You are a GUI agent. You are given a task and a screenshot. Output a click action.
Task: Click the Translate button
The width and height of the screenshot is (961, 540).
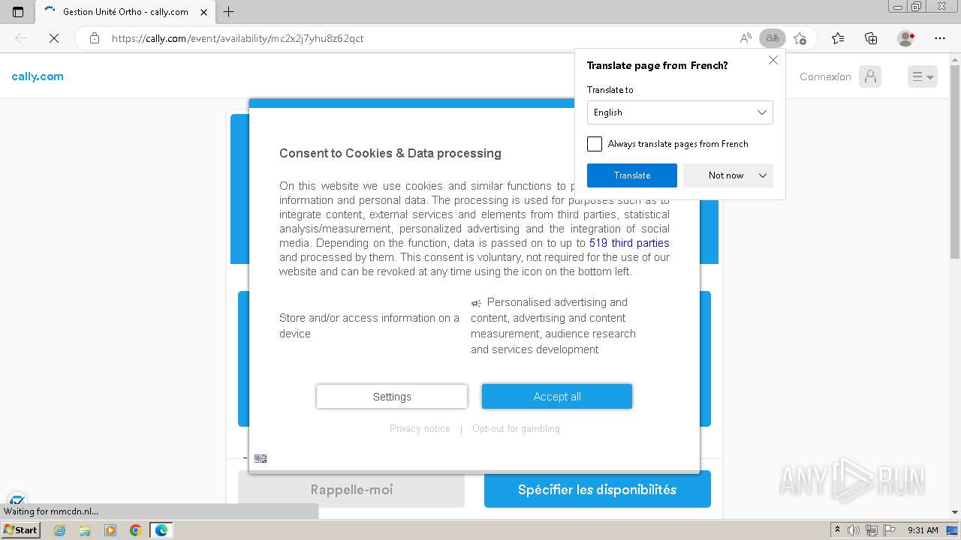point(632,175)
